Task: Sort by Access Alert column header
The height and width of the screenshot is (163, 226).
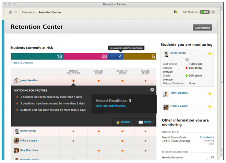Action: coord(145,72)
